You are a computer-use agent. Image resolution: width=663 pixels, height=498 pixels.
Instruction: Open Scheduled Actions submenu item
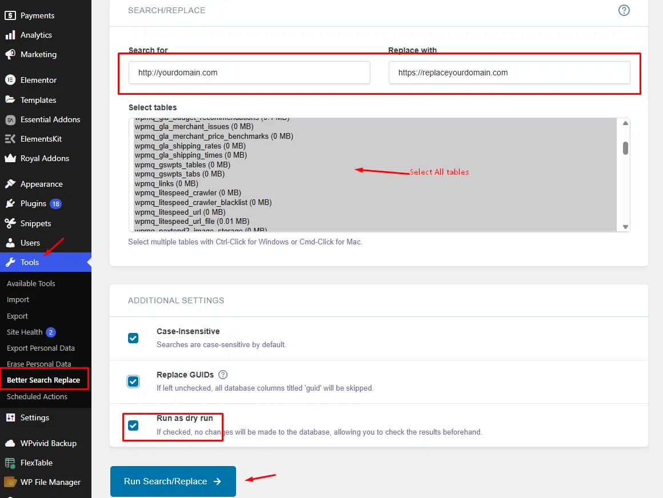point(37,396)
